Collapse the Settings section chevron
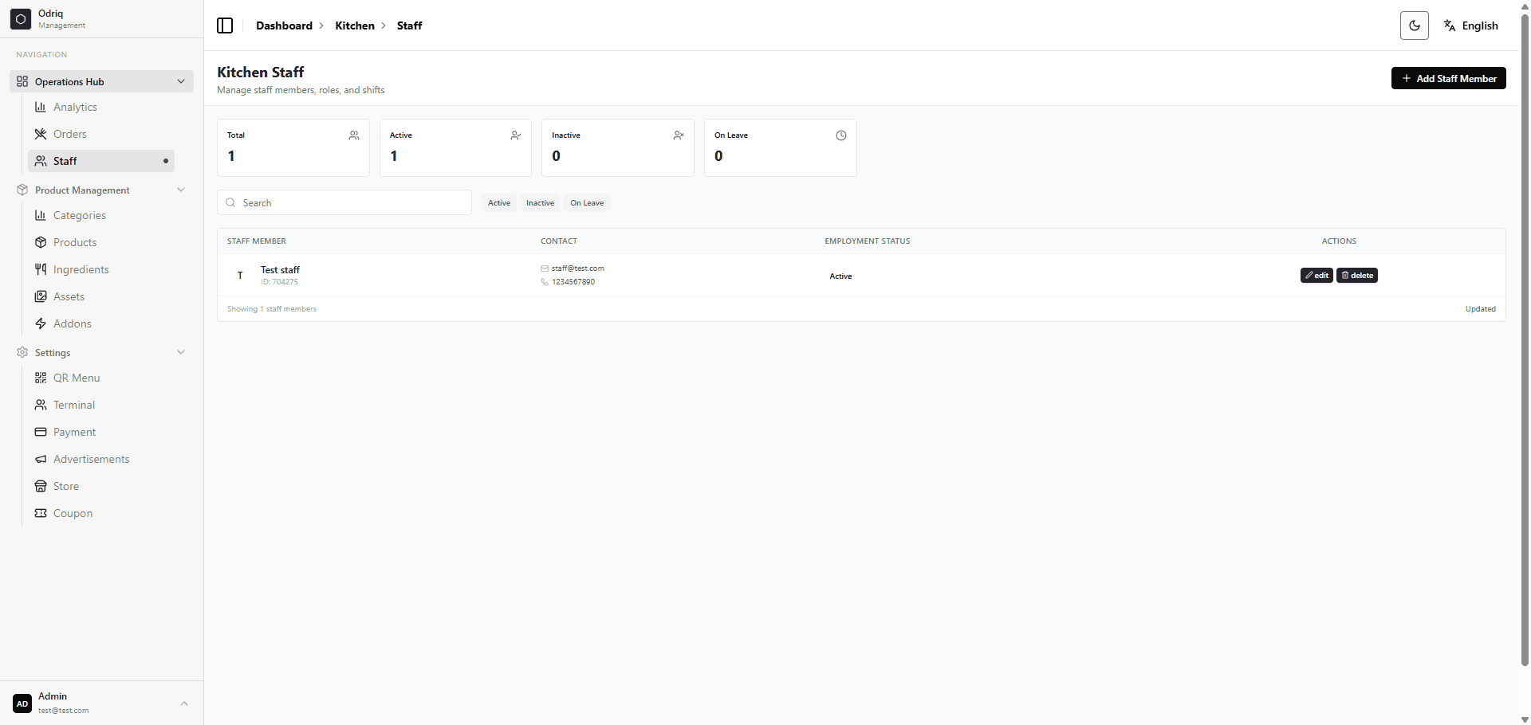 (x=181, y=352)
